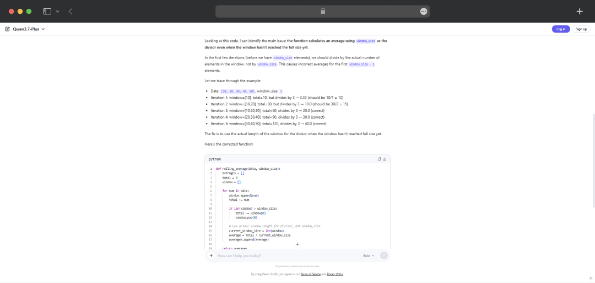Click the 'Iteration 1: window=[10]' bullet
This screenshot has height=283, width=595.
[277, 98]
